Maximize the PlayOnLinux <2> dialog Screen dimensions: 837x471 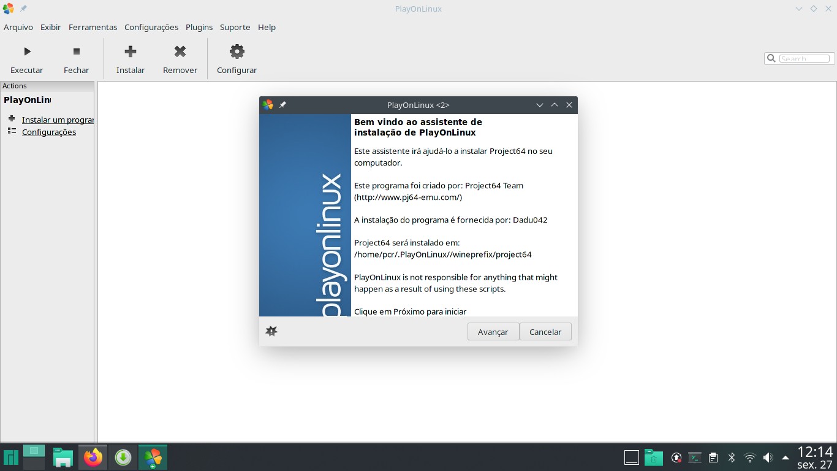(x=555, y=105)
